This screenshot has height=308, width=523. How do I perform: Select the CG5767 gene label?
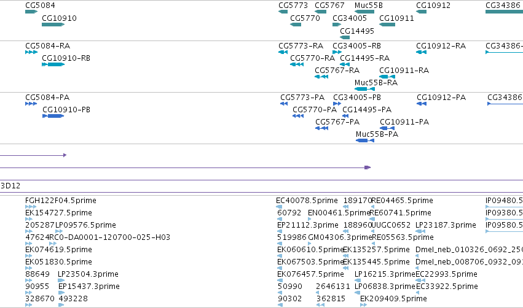329,6
